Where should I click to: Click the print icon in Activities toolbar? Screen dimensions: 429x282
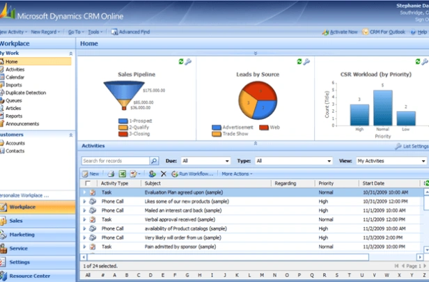[111, 173]
